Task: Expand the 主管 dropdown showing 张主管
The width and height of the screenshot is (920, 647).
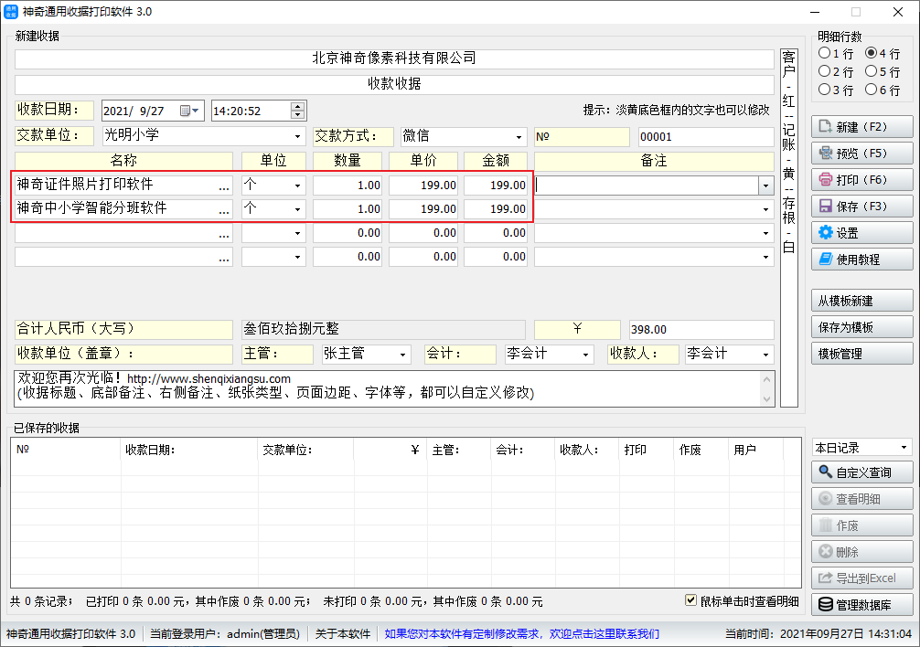Action: pos(403,355)
